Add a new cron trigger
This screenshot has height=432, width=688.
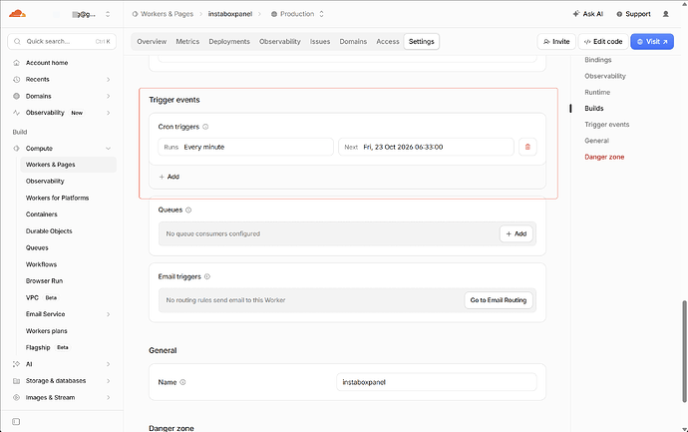point(169,177)
